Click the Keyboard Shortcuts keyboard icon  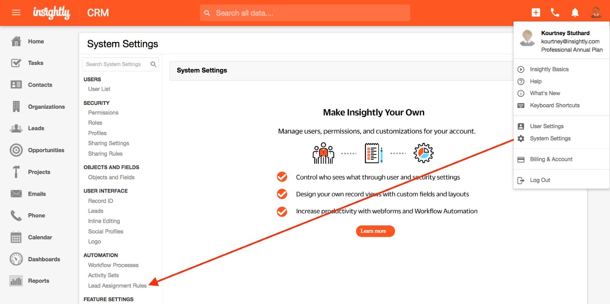tap(521, 106)
